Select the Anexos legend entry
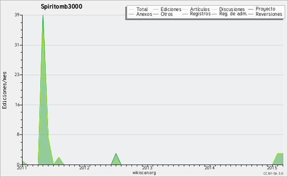Image resolution: width=288 pixels, height=177 pixels. 144,14
